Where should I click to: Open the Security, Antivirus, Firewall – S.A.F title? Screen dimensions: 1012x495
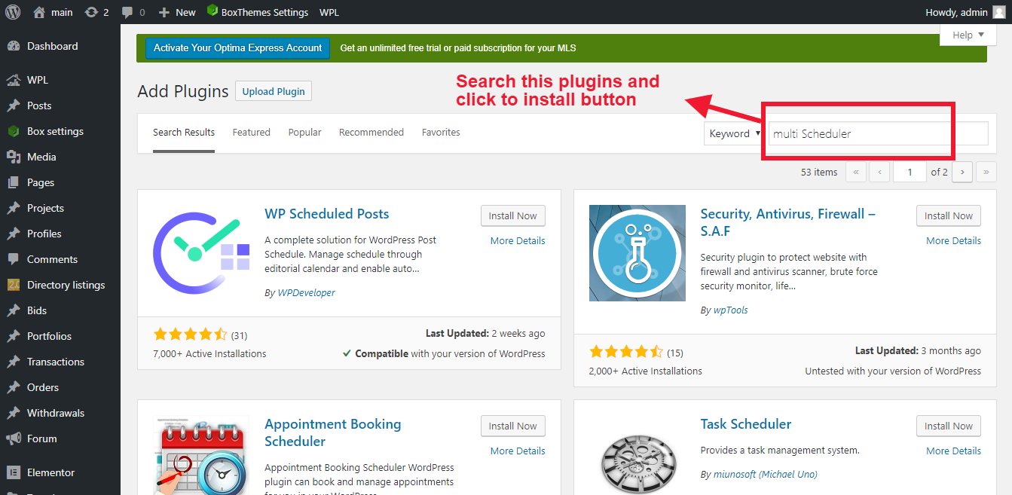coord(788,222)
